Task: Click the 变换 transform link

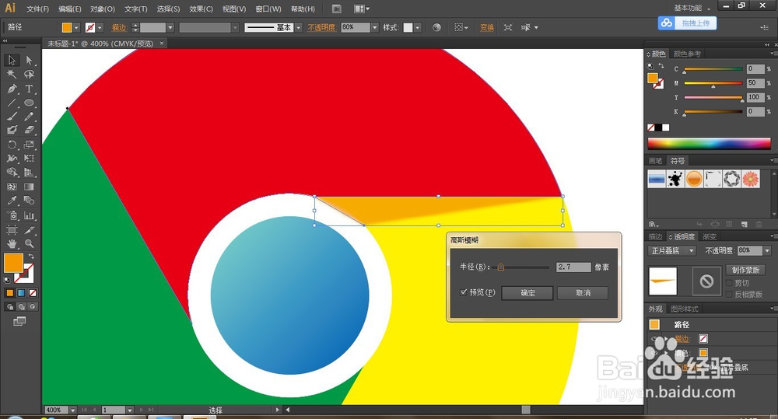Action: pyautogui.click(x=487, y=28)
